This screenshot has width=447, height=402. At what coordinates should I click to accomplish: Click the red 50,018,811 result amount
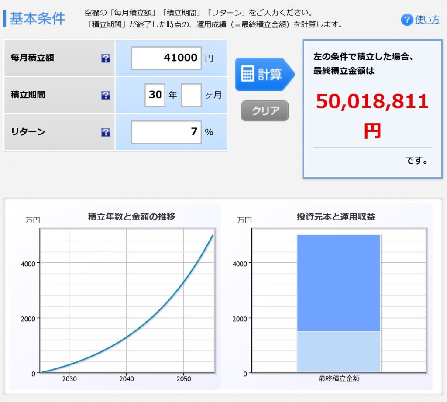click(372, 102)
